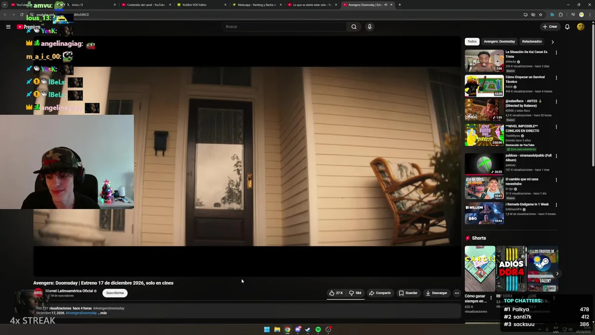The width and height of the screenshot is (595, 335).
Task: Open Discord from the taskbar
Action: pyautogui.click(x=297, y=329)
